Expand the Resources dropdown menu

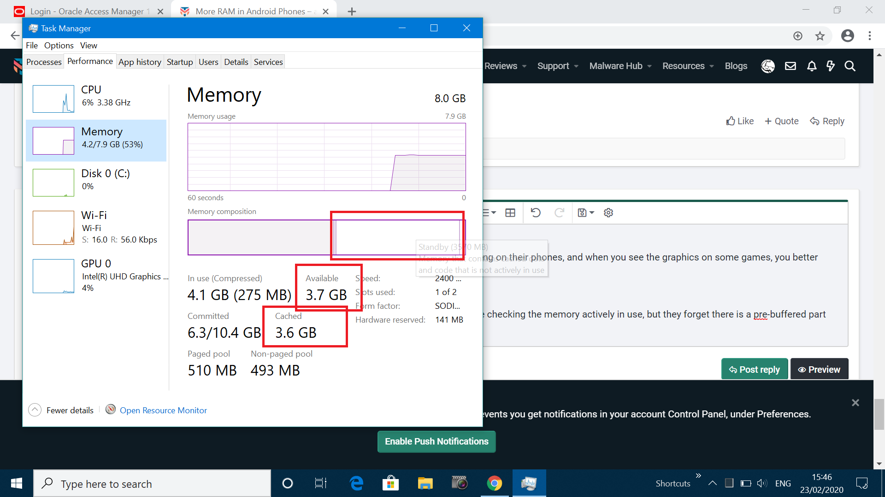pos(688,66)
